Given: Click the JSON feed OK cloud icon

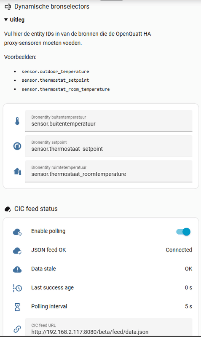Looking at the screenshot, I should click(17, 251).
